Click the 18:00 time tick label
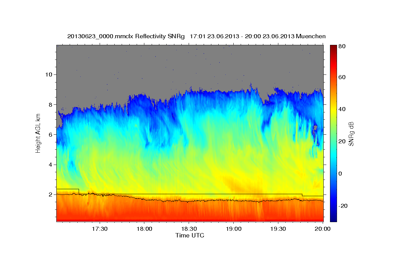 coord(144,229)
